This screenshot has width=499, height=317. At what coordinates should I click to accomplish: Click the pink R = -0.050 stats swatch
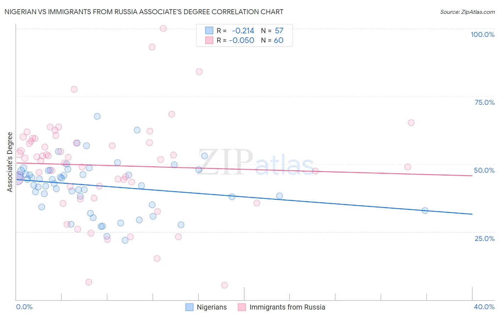(x=209, y=40)
